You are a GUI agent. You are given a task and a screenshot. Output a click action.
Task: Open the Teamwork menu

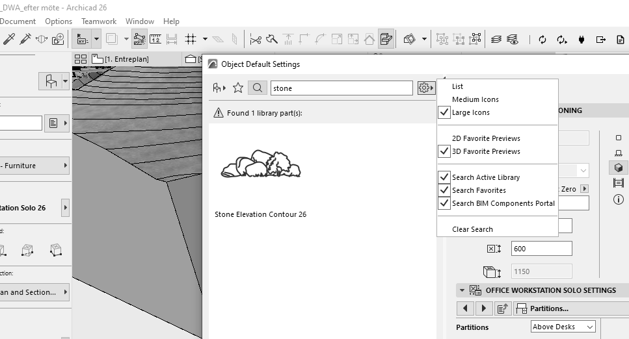tap(99, 21)
